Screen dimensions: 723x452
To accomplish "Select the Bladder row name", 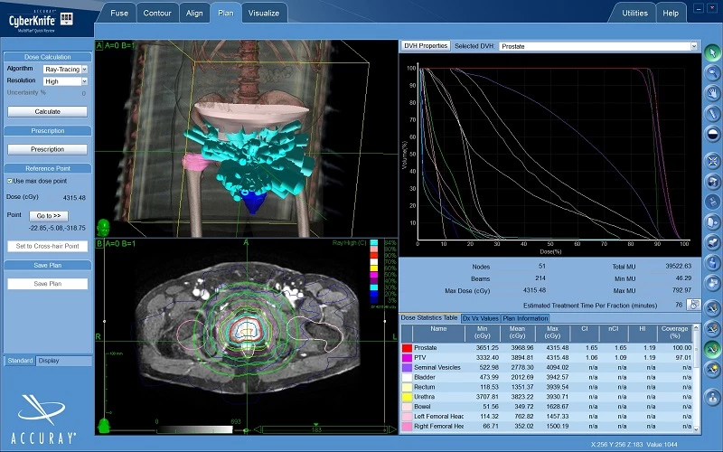I will coord(425,377).
